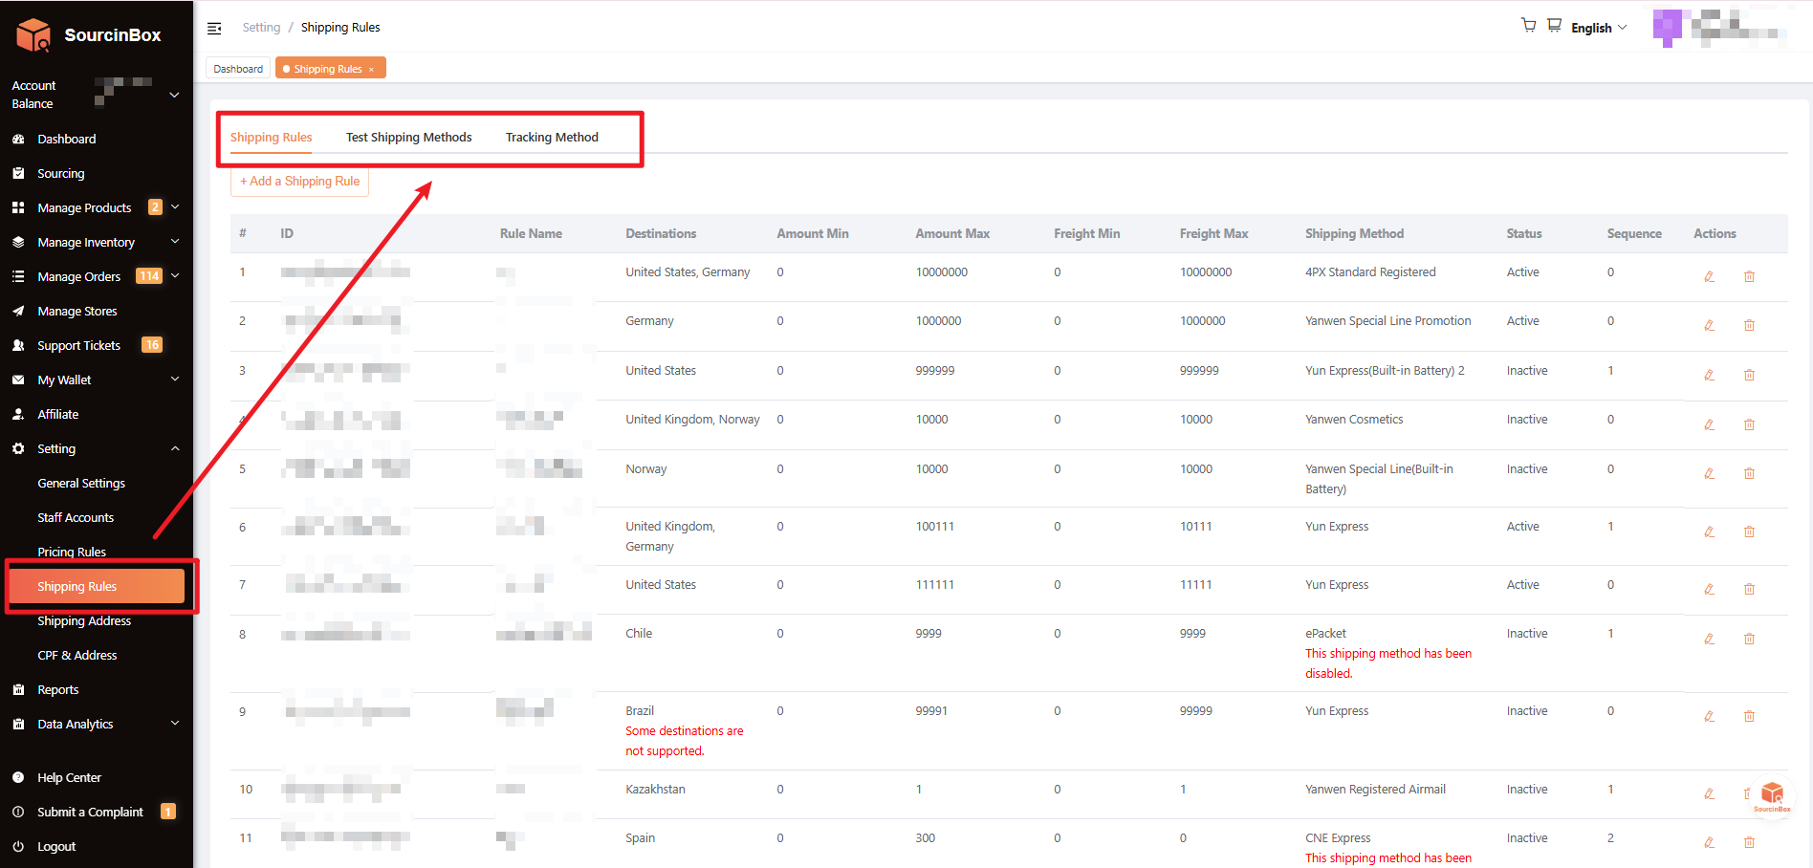Open Reports in the sidebar
Image resolution: width=1813 pixels, height=868 pixels.
57,689
